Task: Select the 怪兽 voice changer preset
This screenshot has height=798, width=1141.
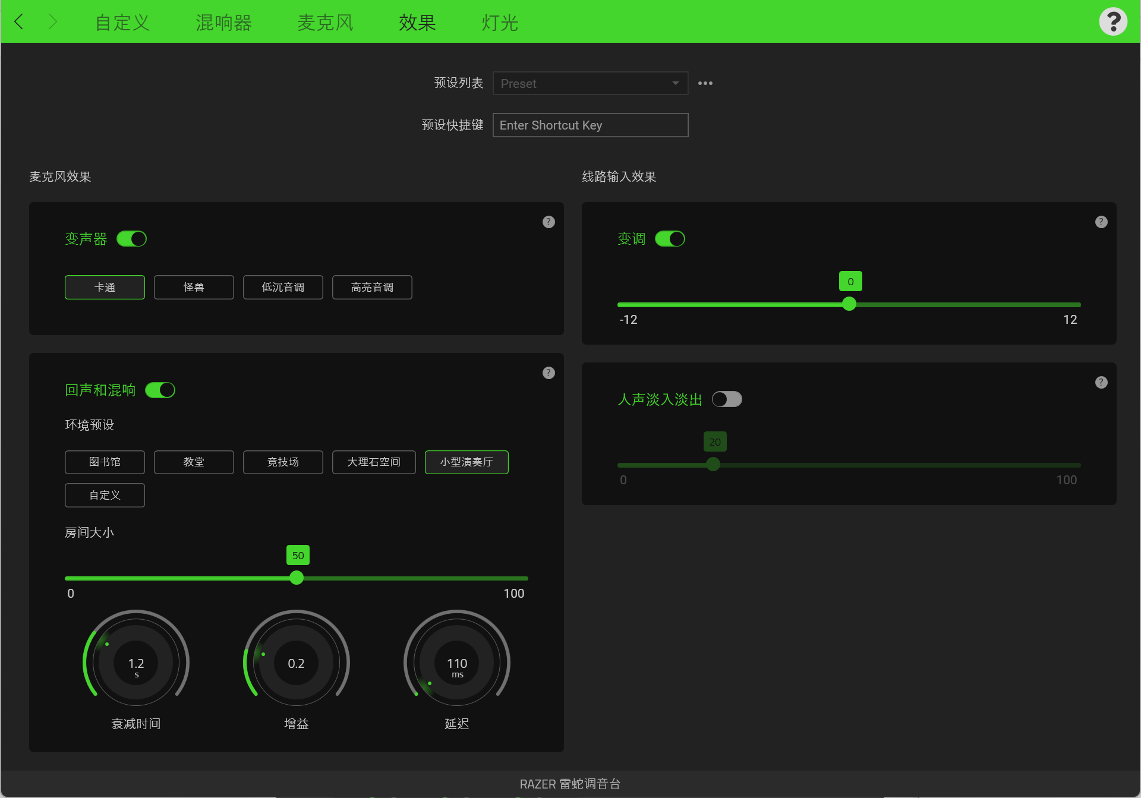Action: [194, 287]
